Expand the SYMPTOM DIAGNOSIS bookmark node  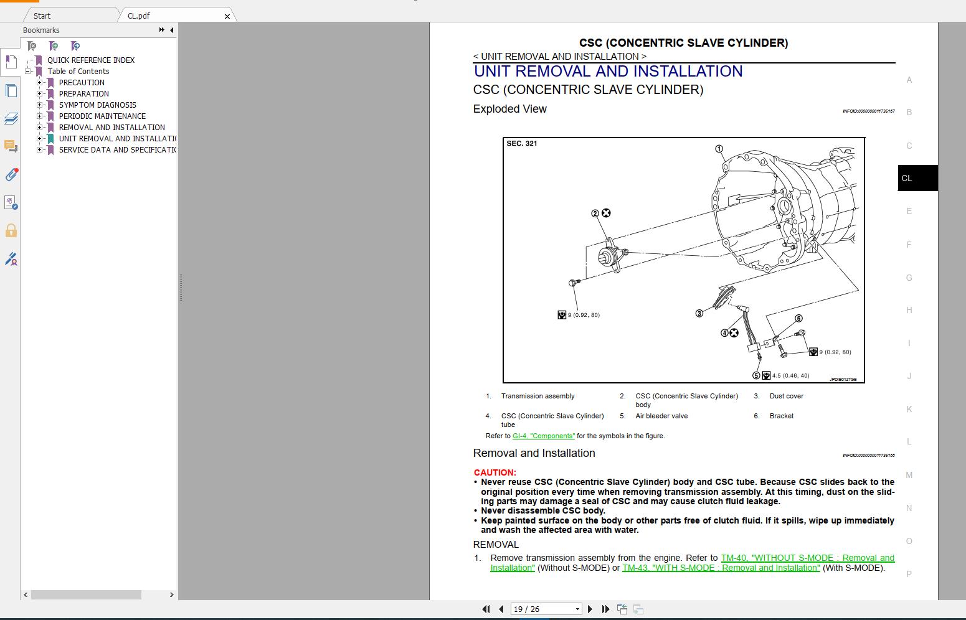[x=39, y=105]
